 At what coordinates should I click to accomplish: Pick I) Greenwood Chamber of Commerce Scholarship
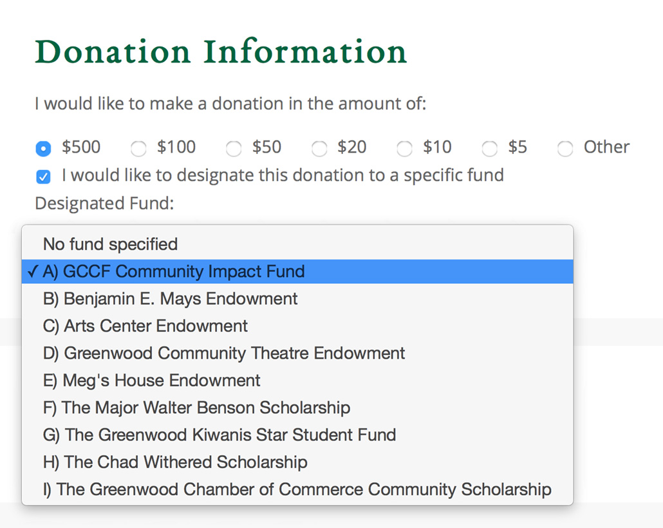[x=297, y=489]
